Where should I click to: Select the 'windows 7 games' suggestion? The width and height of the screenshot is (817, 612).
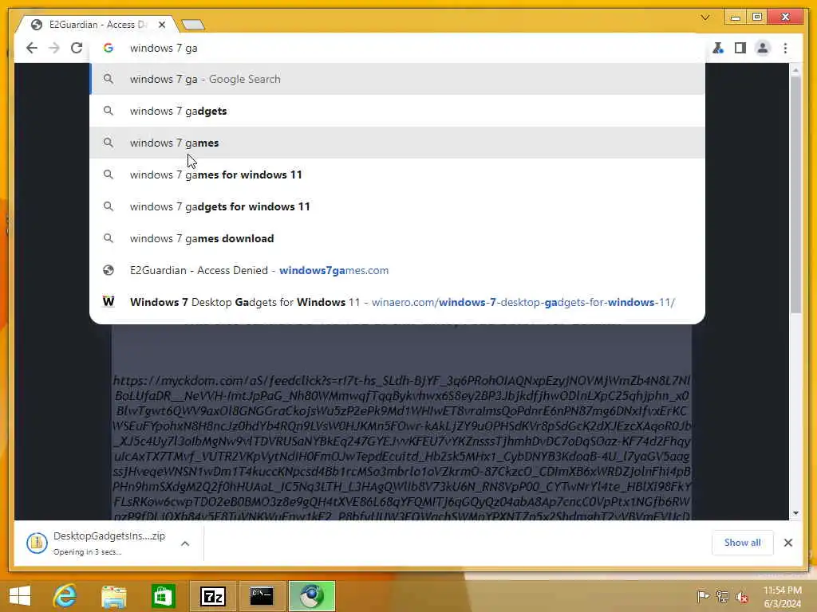(397, 143)
